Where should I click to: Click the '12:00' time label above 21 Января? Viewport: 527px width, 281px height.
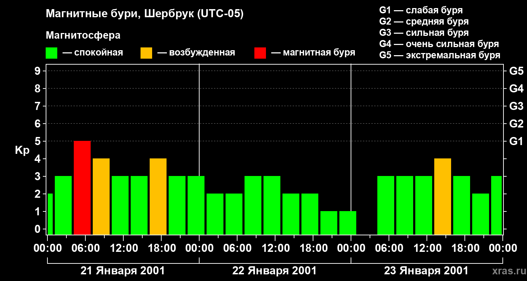pyautogui.click(x=123, y=248)
